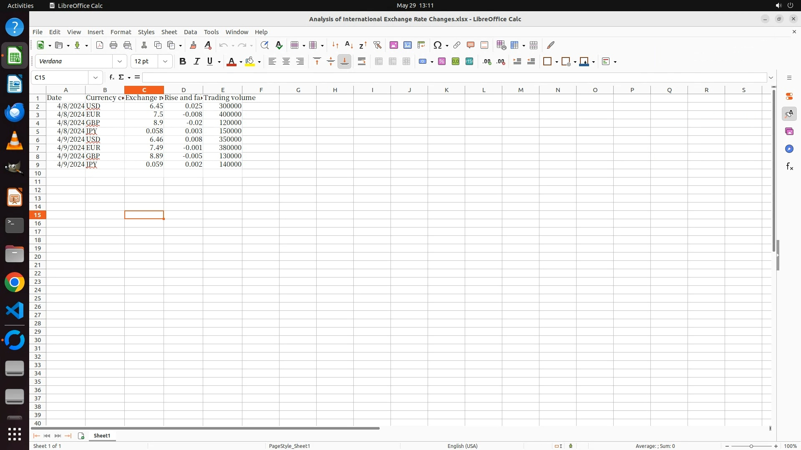
Task: Open the Function Wizard beside the Name Box
Action: [111, 77]
